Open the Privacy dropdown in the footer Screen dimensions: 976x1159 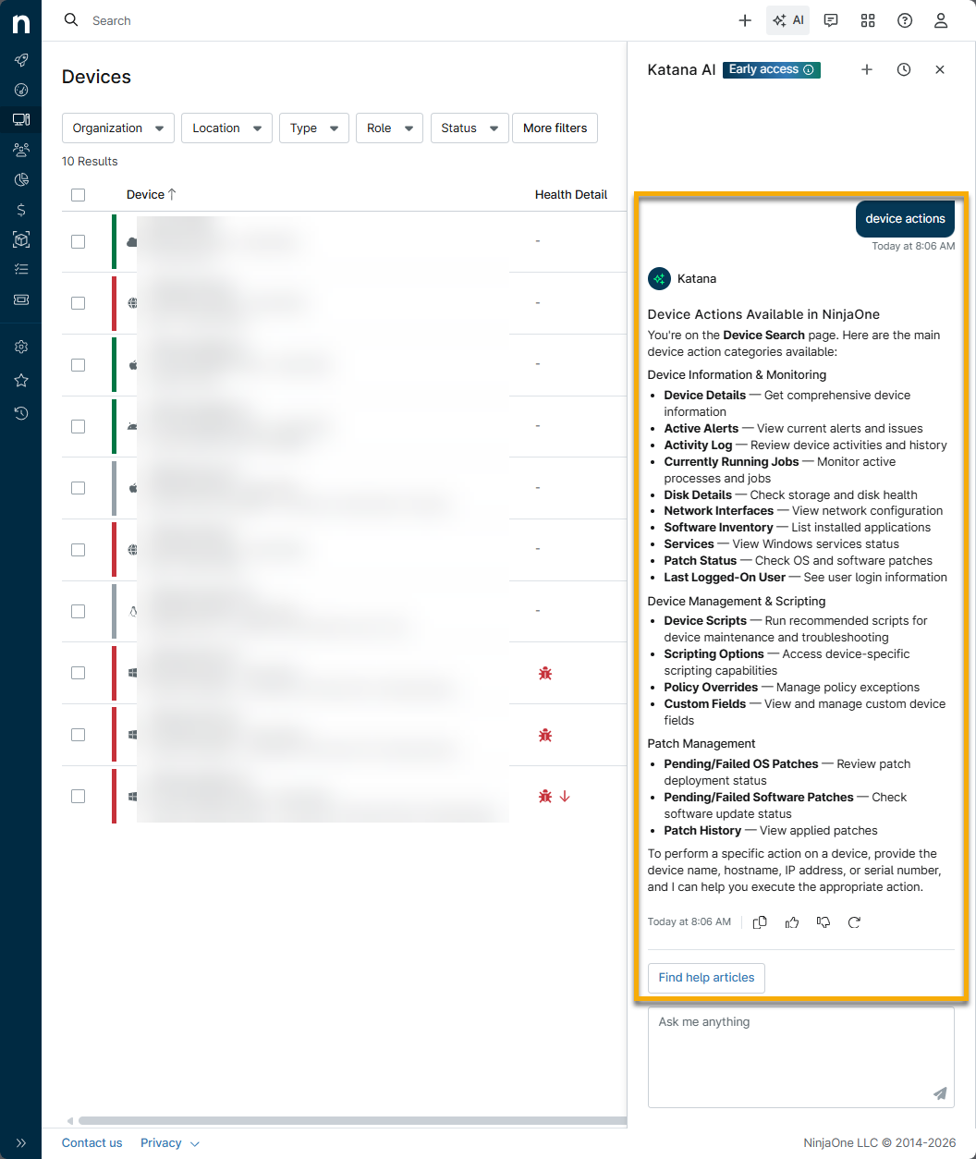pos(170,1143)
